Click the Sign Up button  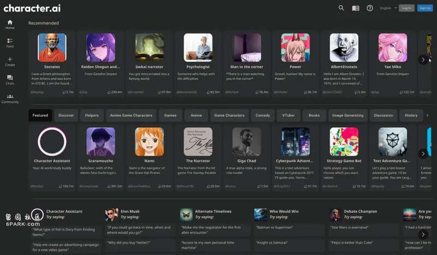(x=424, y=8)
